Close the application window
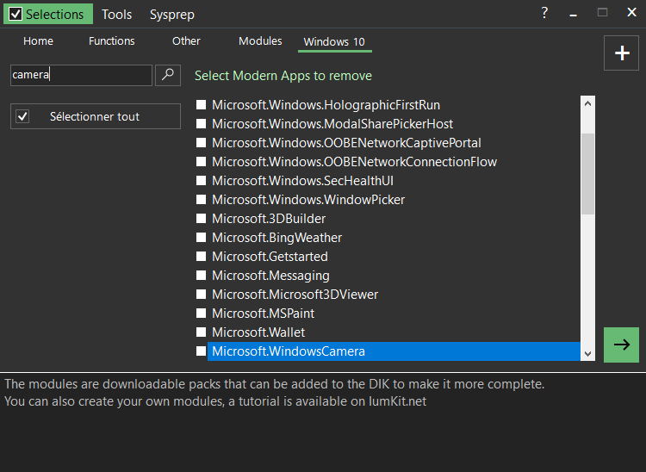 pyautogui.click(x=631, y=12)
